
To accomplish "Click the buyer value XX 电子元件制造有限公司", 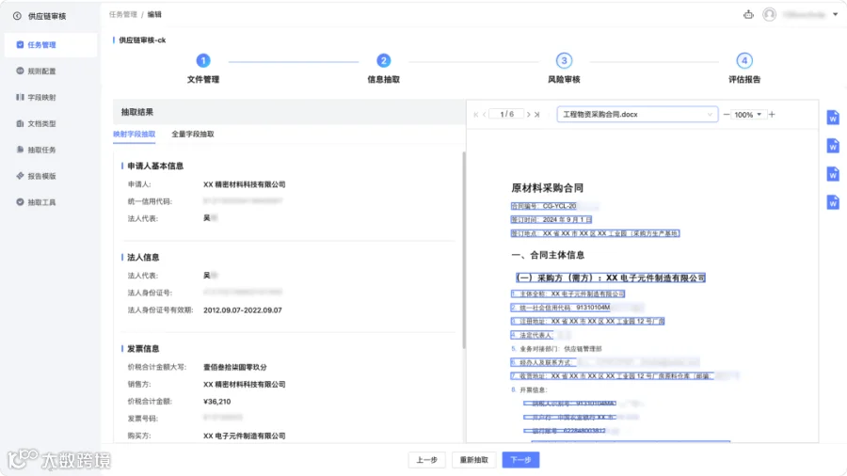I will [x=244, y=436].
